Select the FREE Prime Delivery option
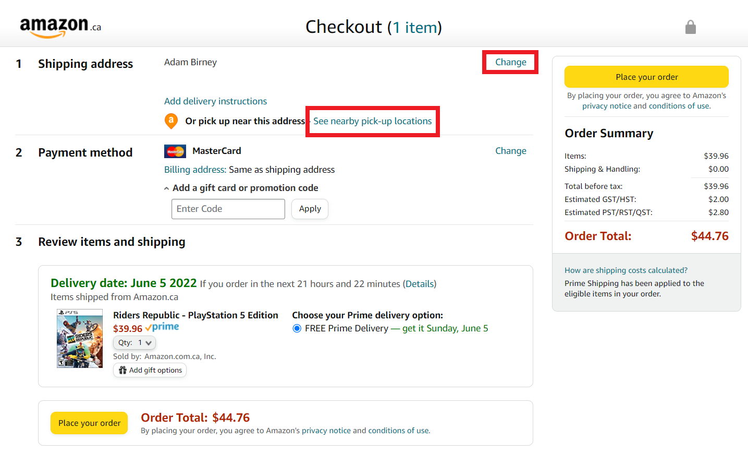Image resolution: width=748 pixels, height=453 pixels. 296,328
